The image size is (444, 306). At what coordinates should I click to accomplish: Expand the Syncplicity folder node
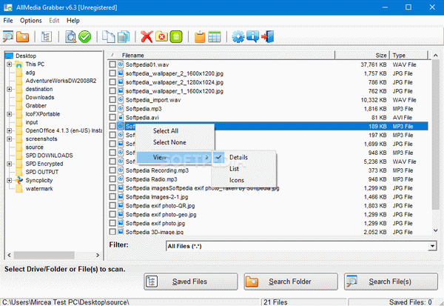10,180
